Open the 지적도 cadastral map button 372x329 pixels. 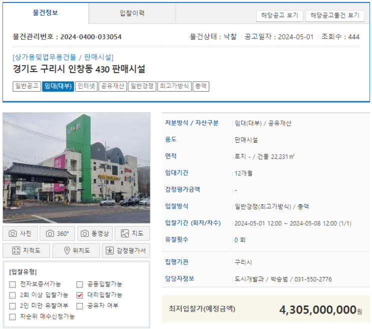point(27,250)
